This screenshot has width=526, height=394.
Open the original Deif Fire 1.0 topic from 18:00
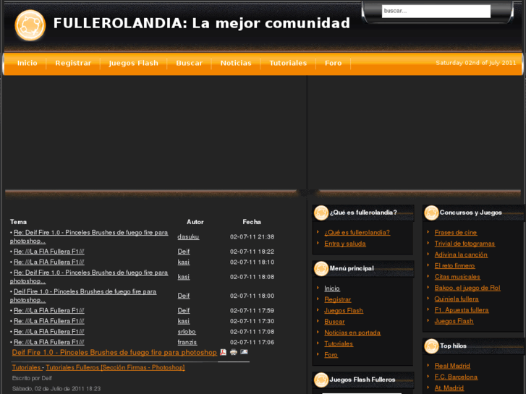point(83,296)
